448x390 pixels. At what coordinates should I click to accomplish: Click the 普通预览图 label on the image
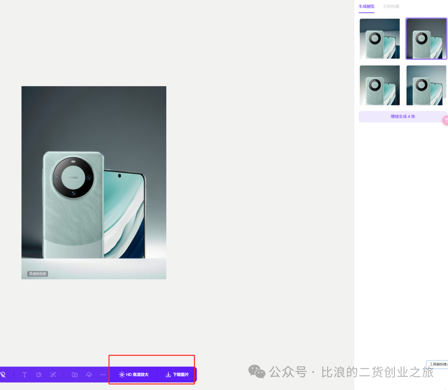(x=38, y=274)
